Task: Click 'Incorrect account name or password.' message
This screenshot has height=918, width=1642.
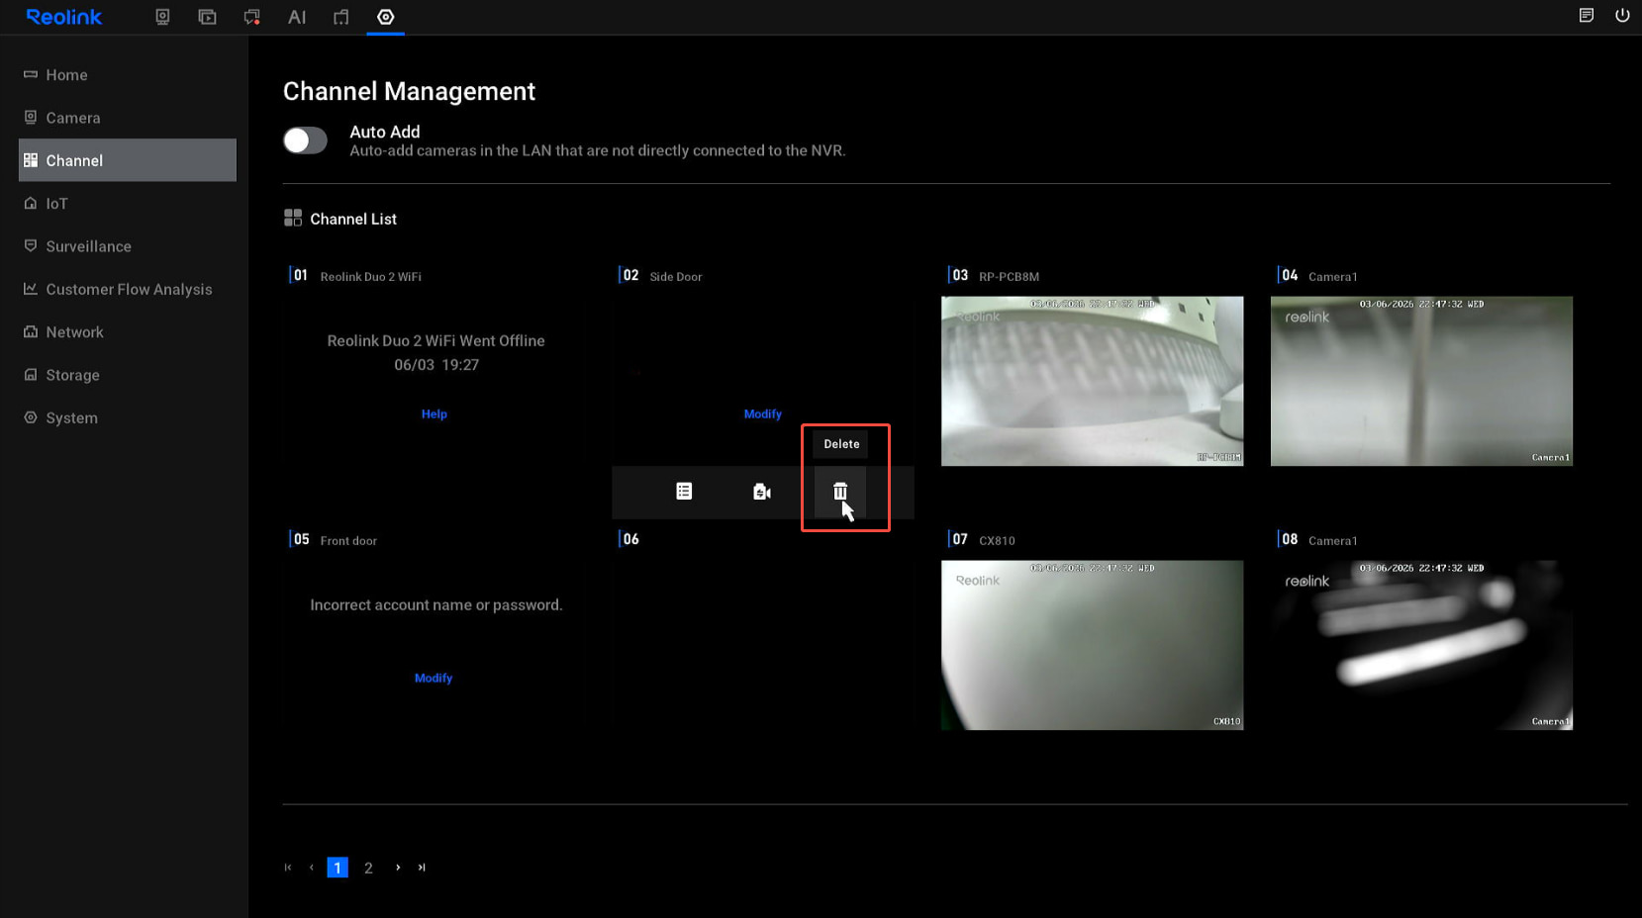Action: tap(436, 604)
